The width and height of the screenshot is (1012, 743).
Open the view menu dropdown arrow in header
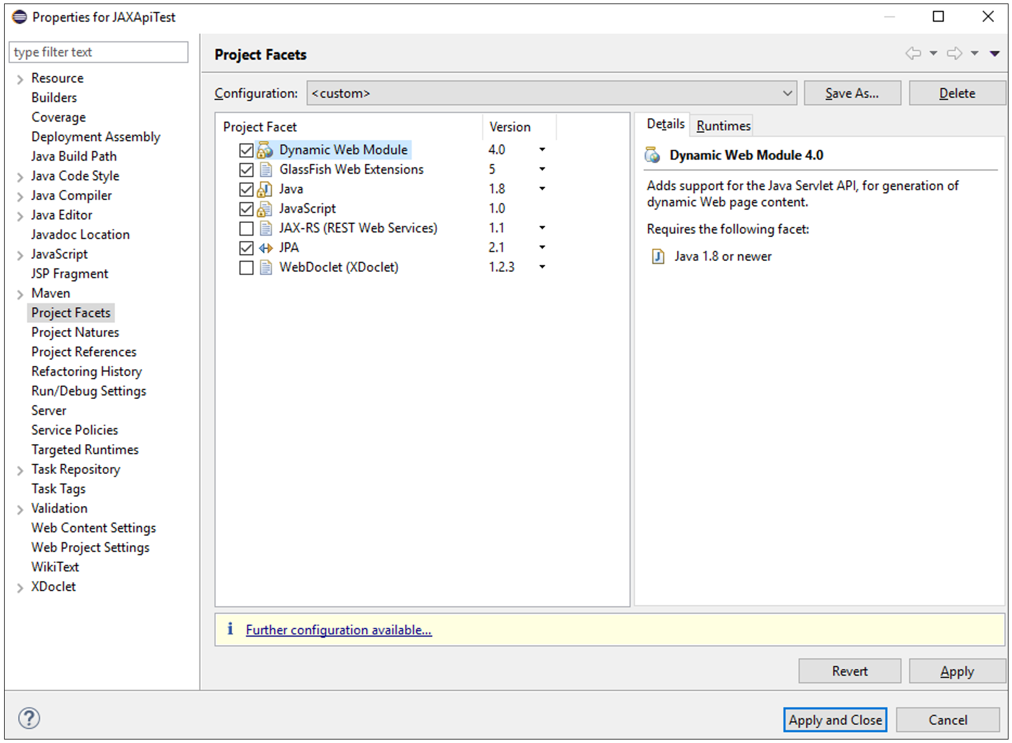[994, 54]
